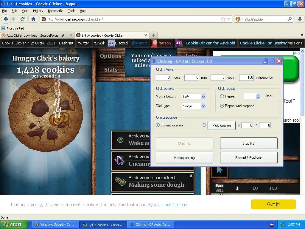Open the Help menu
Screen dimensions: 305x229
pos(83,11)
